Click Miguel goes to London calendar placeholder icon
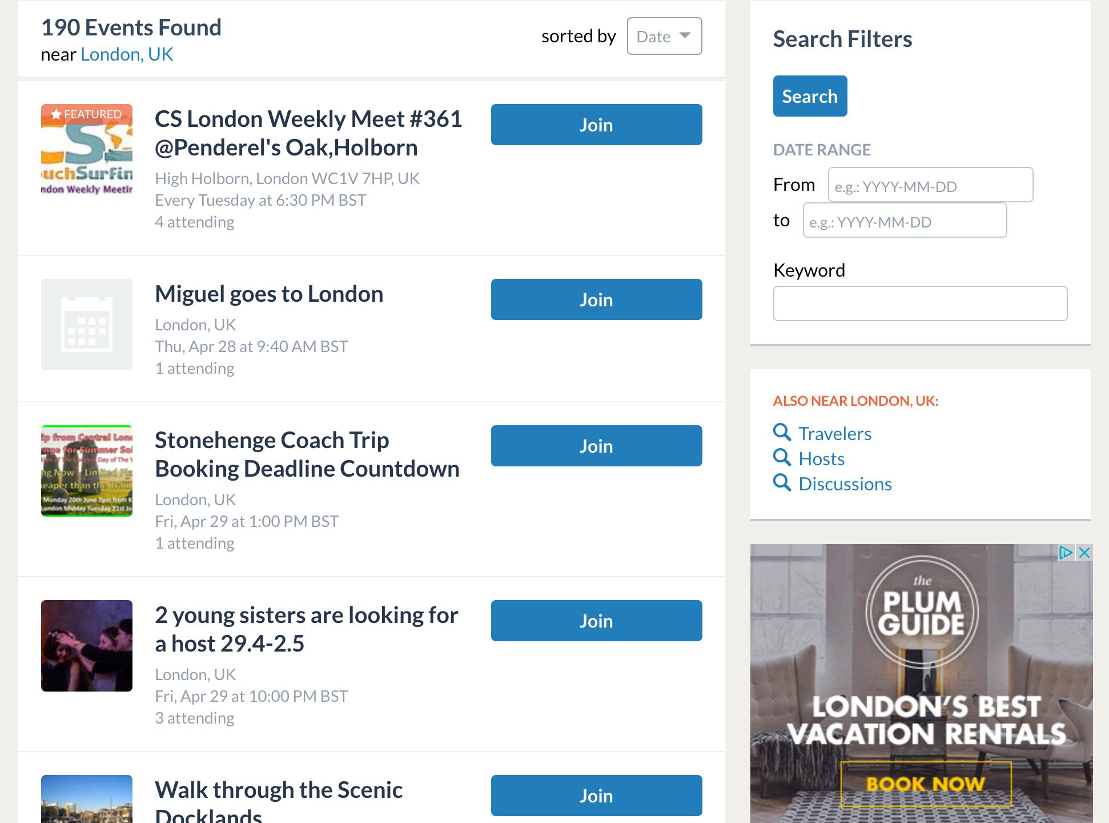The width and height of the screenshot is (1109, 823). tap(87, 325)
